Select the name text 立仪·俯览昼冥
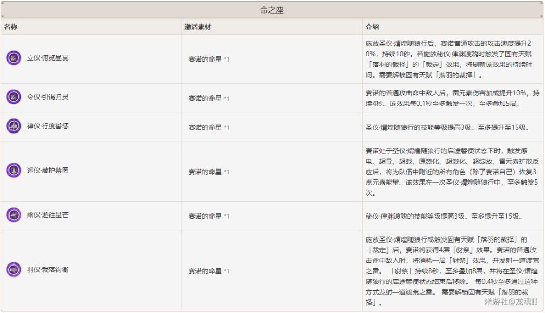Image resolution: width=545 pixels, height=313 pixels. tap(47, 58)
